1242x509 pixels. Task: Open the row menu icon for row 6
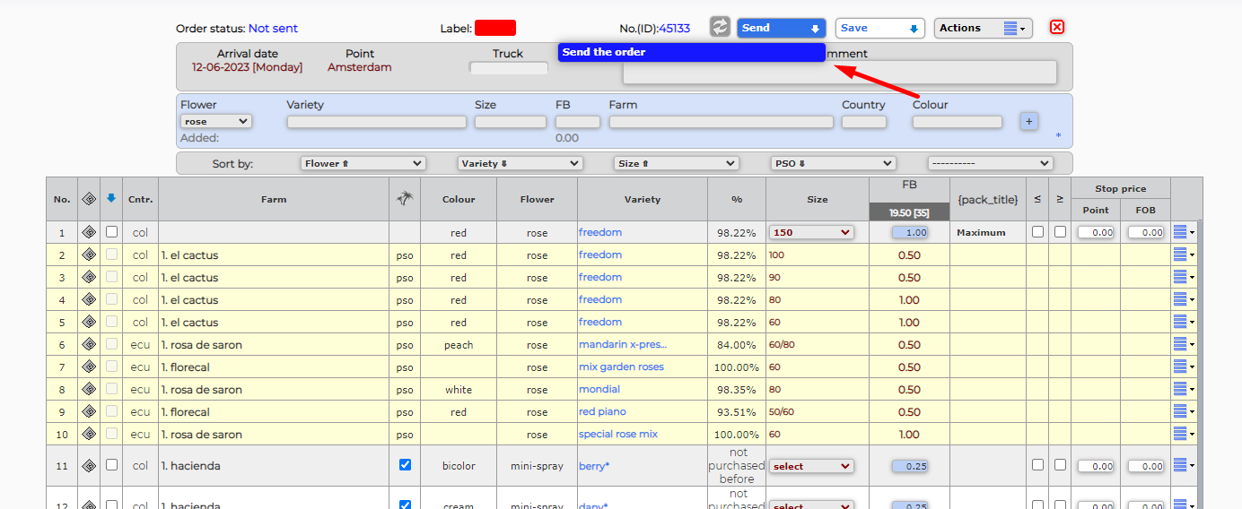tap(1184, 345)
